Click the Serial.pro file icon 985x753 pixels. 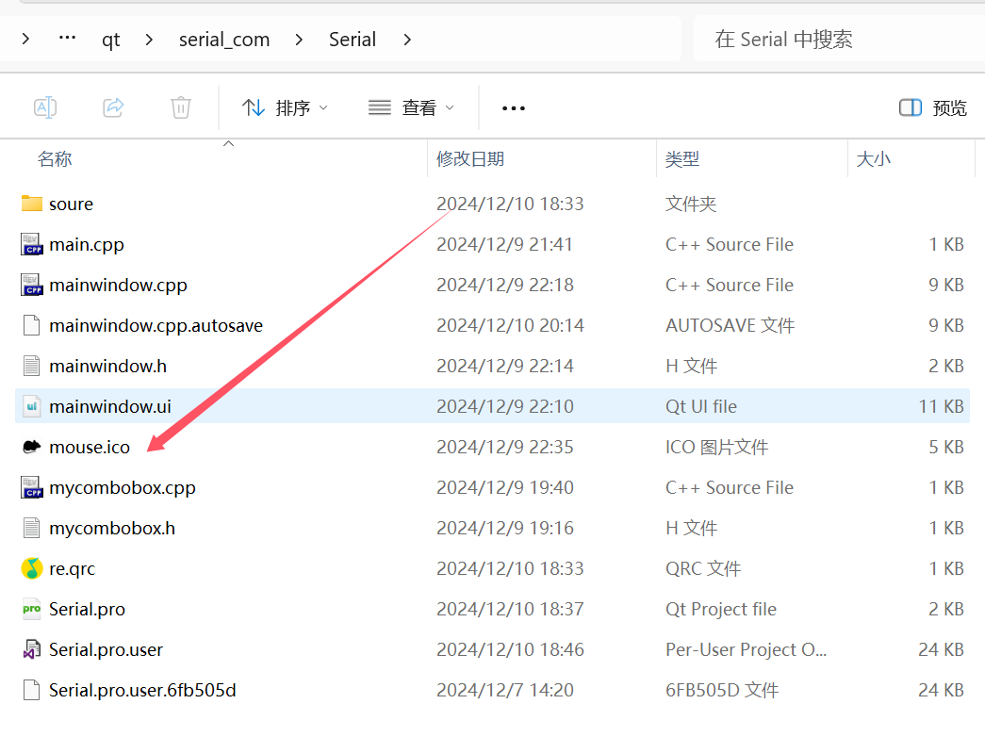[32, 609]
